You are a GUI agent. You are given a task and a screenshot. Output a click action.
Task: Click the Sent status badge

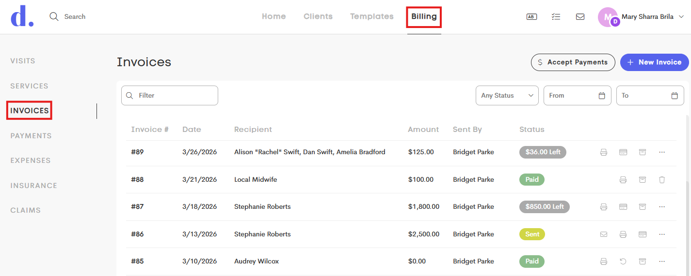tap(532, 234)
